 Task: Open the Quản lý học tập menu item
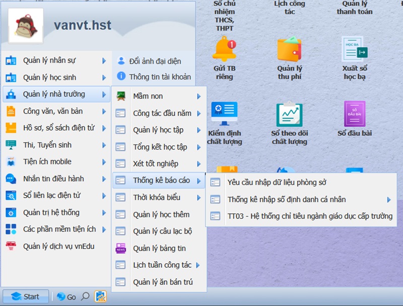point(159,130)
